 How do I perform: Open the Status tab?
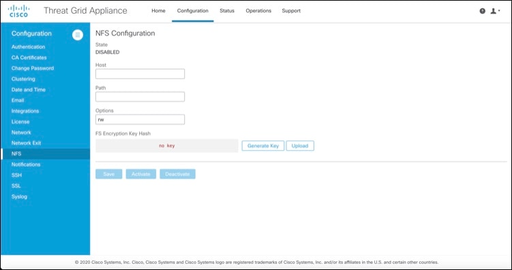point(227,11)
